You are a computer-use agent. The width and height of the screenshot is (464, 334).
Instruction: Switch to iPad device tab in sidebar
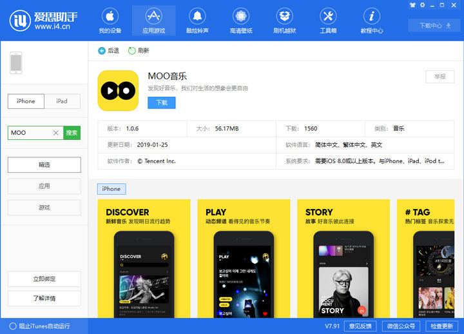(x=62, y=101)
